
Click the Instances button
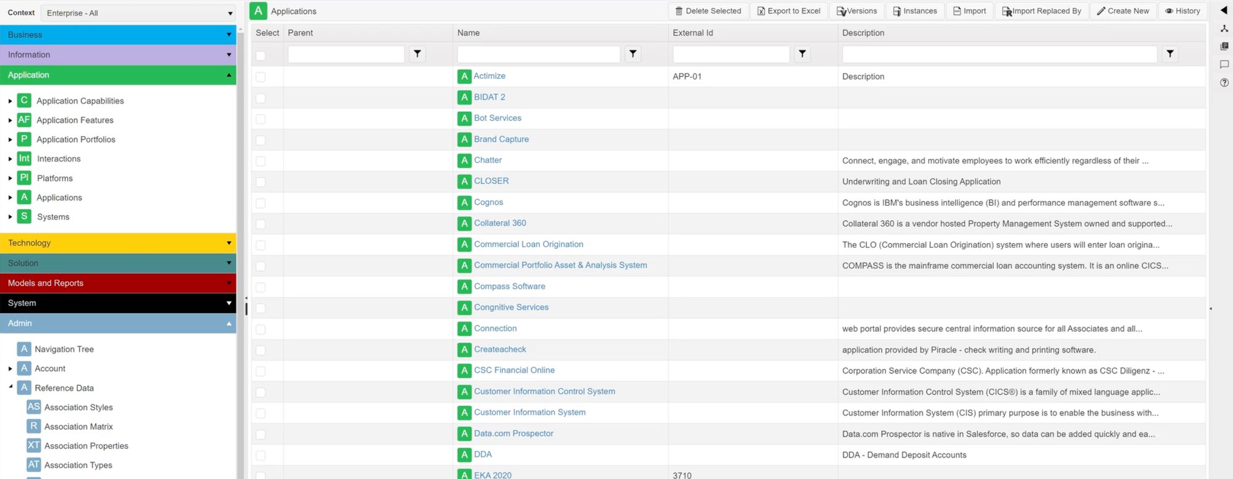[915, 11]
